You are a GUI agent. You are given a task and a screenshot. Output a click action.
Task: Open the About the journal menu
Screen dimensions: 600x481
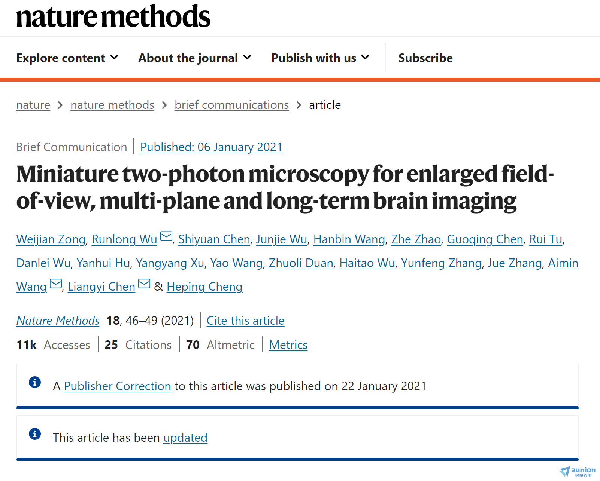[x=195, y=58]
